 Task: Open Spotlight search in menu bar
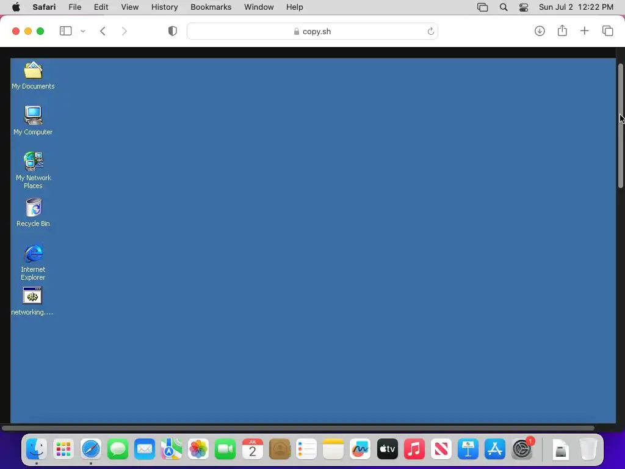(x=504, y=7)
